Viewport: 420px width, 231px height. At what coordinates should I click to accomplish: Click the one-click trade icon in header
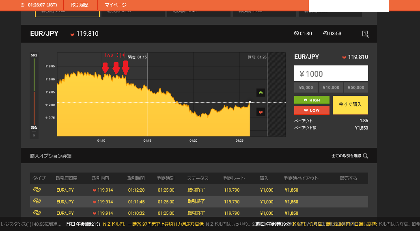(365, 34)
